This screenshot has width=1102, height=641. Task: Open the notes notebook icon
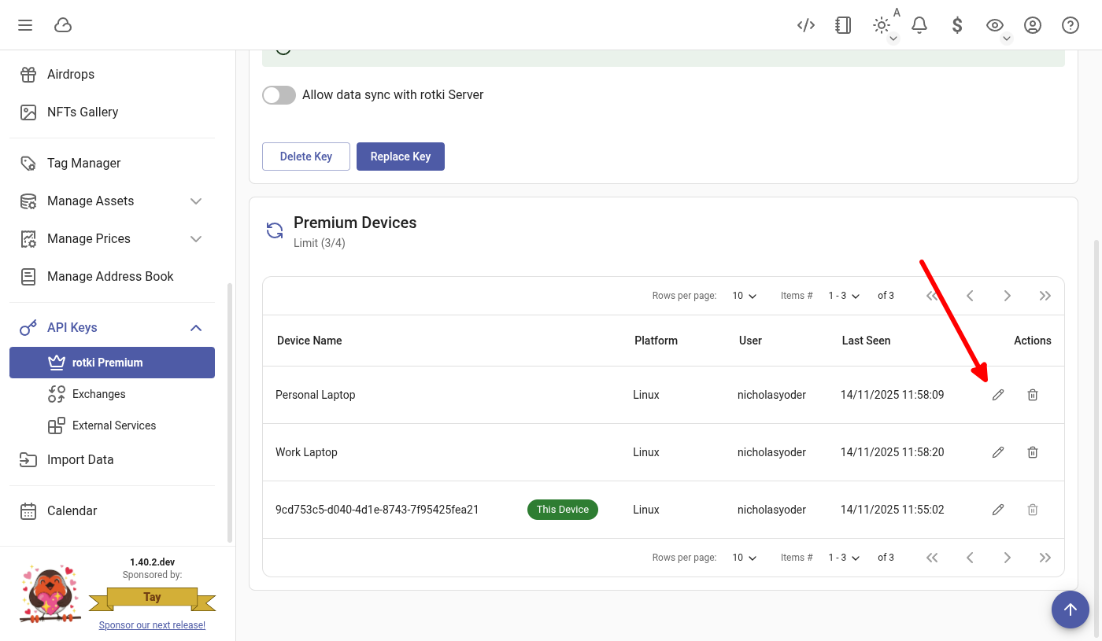point(843,25)
